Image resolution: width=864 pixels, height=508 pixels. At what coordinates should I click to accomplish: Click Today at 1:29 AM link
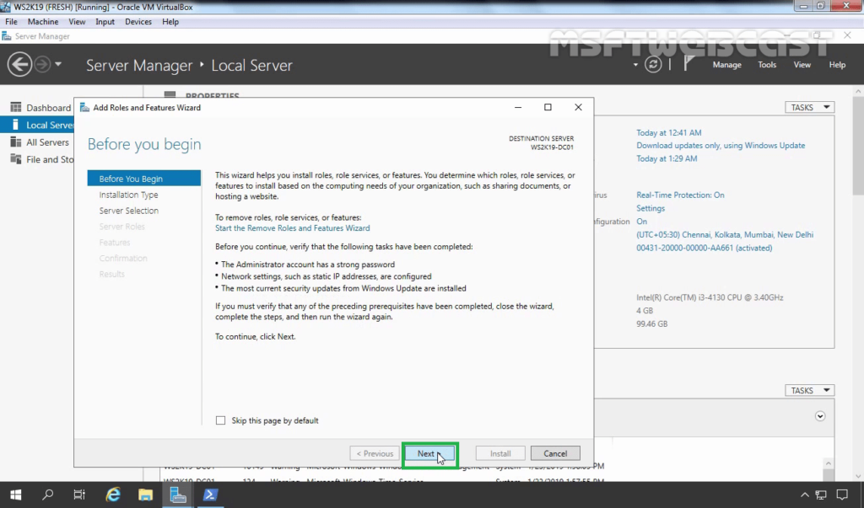667,158
